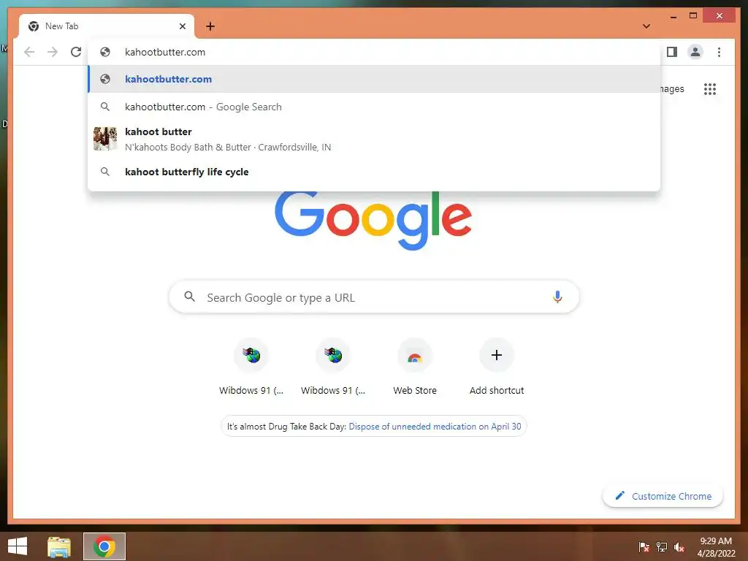Open the Dispose of unneeded medication link
Screen dimensions: 748x561
click(435, 427)
